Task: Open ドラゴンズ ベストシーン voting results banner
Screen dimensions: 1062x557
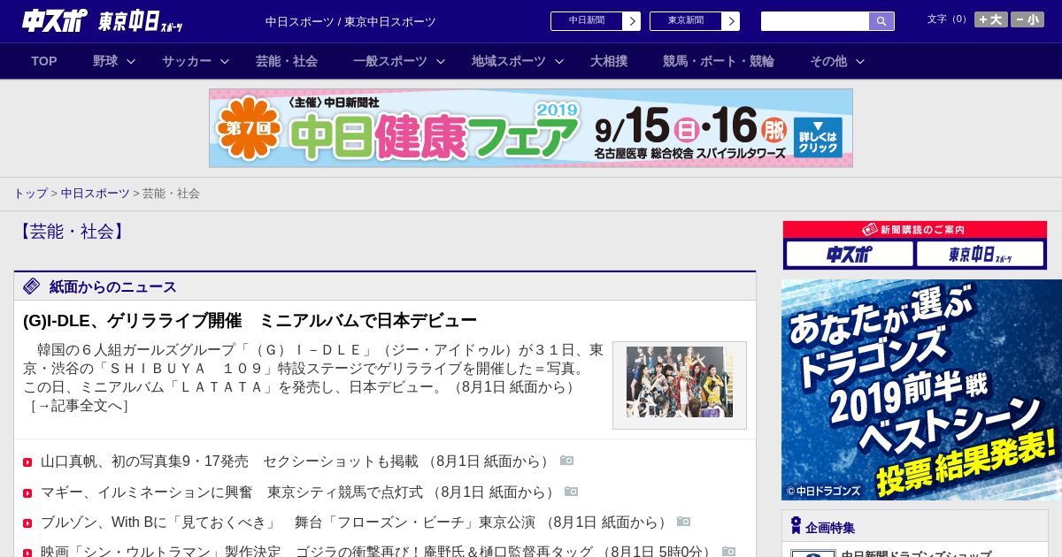Action: 921,390
